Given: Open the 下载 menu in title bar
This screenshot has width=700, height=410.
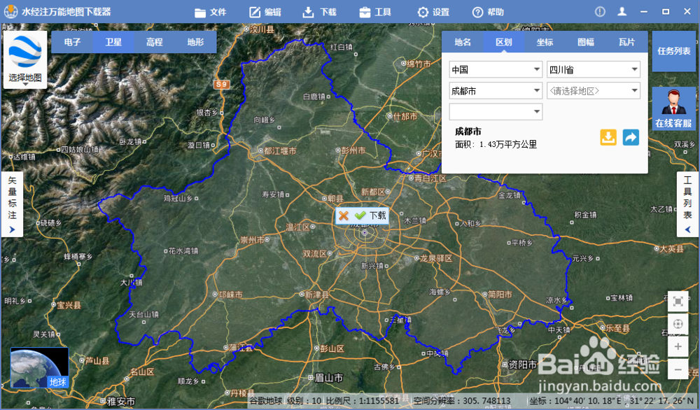Looking at the screenshot, I should [x=320, y=12].
